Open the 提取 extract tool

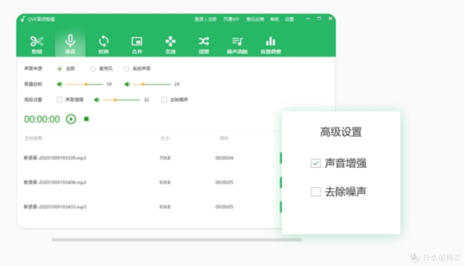point(204,44)
